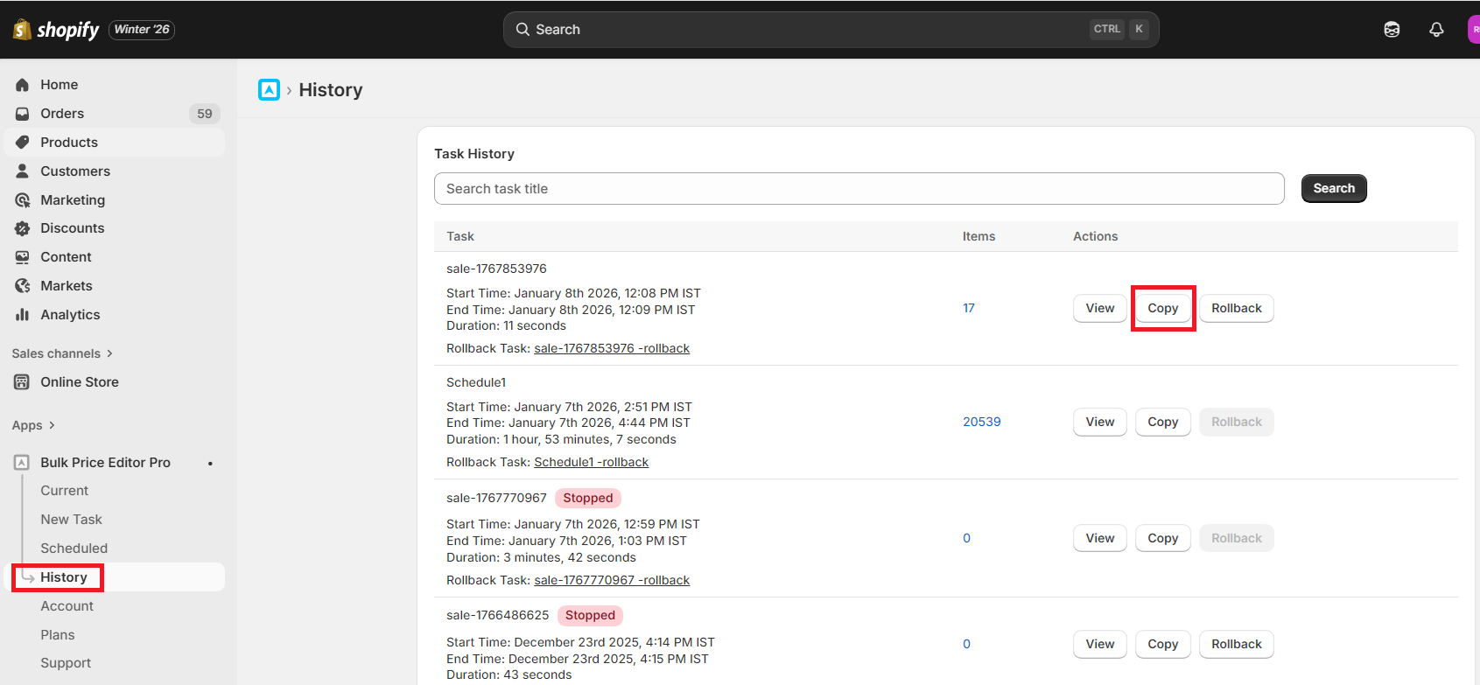The height and width of the screenshot is (685, 1480).
Task: Open the notifications bell
Action: (1436, 30)
